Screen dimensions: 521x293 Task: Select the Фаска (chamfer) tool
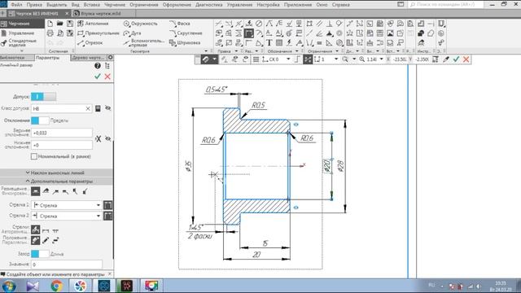tap(180, 24)
